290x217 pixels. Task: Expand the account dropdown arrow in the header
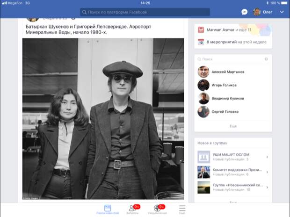282,12
